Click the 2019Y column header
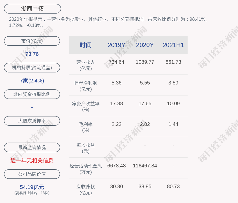Viewport: 238px width, 203px height. click(x=117, y=45)
